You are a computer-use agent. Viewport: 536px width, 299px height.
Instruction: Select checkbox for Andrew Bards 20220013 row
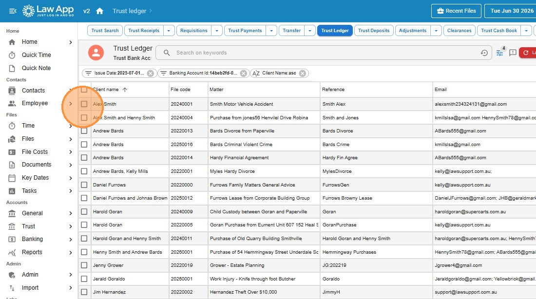click(x=84, y=131)
